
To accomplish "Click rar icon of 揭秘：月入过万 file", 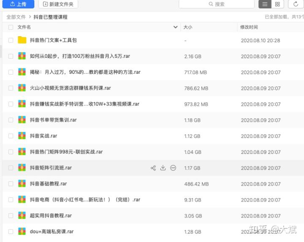I will [x=22, y=72].
